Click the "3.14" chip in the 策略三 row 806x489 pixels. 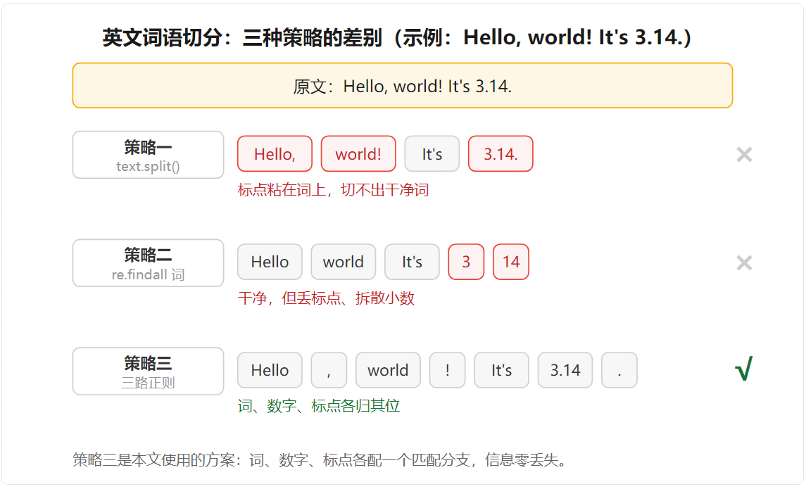pyautogui.click(x=565, y=370)
